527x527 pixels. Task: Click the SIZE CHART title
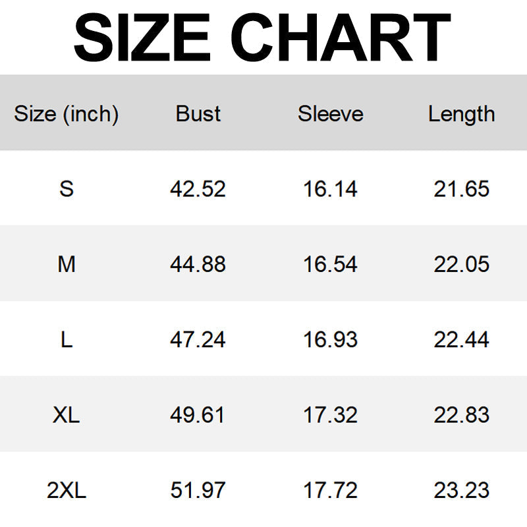pyautogui.click(x=262, y=37)
